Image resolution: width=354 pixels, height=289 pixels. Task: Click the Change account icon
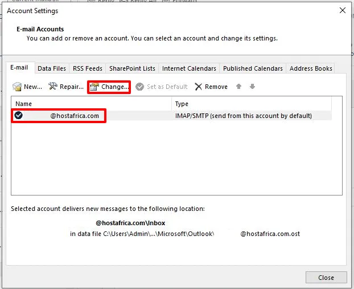click(94, 87)
